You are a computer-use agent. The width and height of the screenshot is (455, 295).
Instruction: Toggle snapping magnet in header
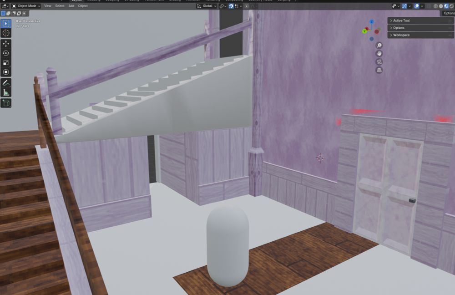[x=231, y=6]
